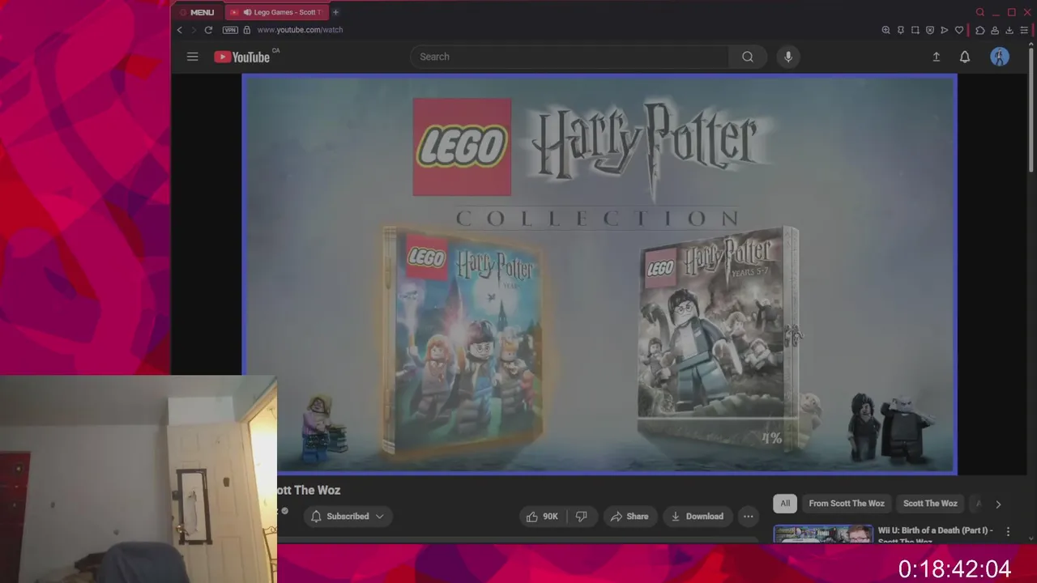Mute the tab via its speaker icon

pyautogui.click(x=247, y=12)
